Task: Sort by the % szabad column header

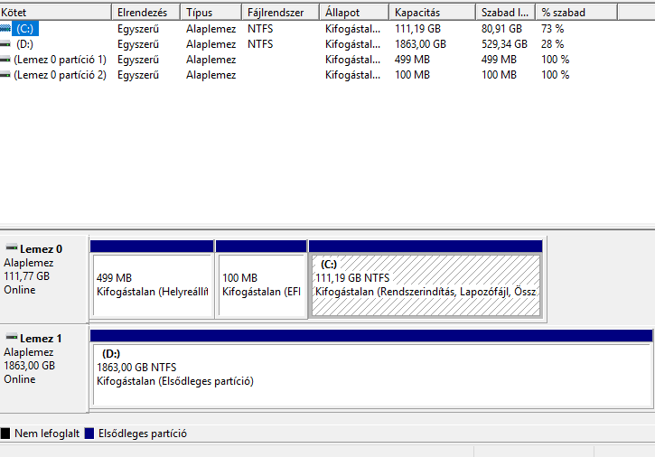Action: [577, 13]
